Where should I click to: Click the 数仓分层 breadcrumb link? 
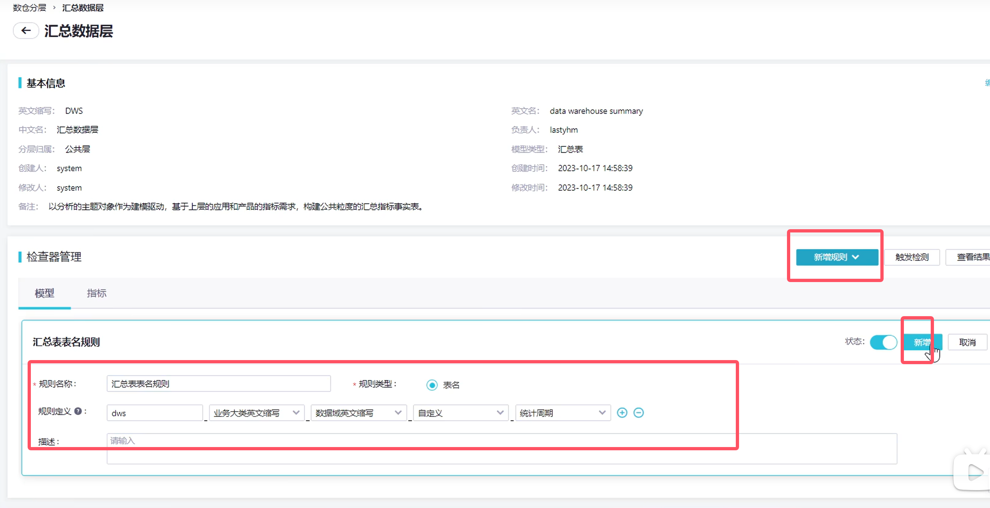pyautogui.click(x=29, y=8)
